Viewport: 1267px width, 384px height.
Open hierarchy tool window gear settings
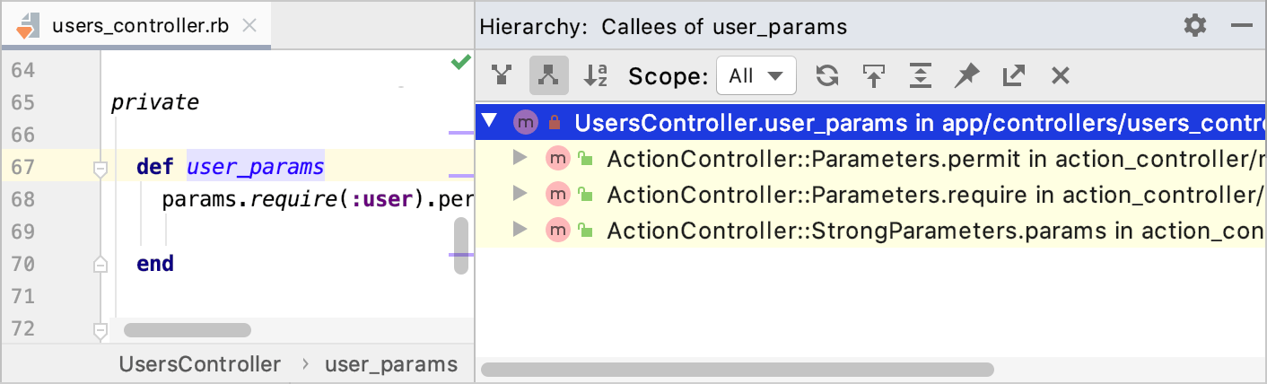coord(1195,25)
